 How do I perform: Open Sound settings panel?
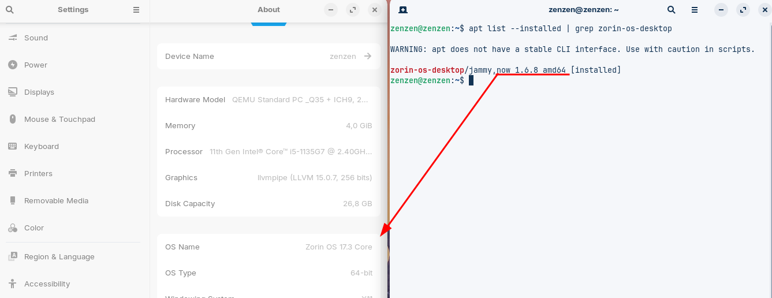coord(75,38)
